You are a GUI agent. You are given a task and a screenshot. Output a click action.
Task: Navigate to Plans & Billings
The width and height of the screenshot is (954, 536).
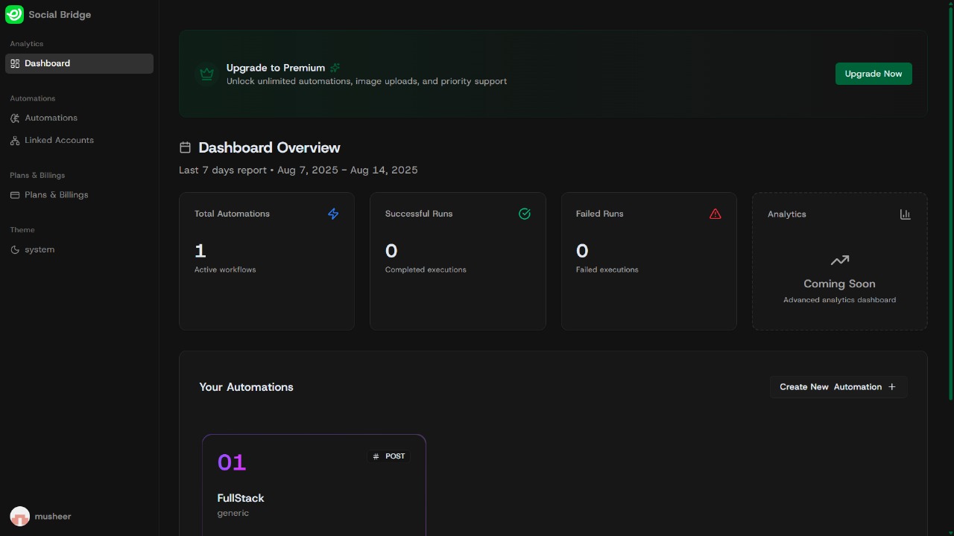56,194
